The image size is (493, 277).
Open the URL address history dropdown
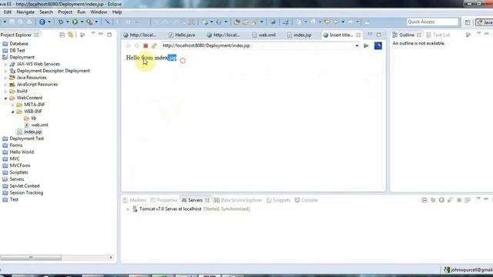(x=357, y=46)
